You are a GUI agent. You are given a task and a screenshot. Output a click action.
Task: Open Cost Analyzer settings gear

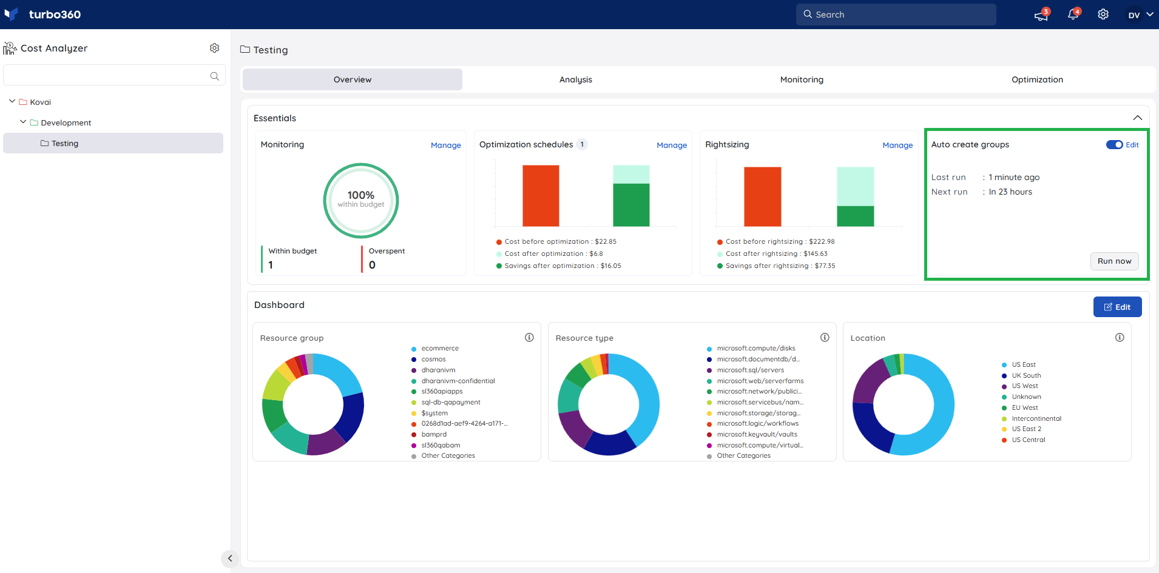(214, 48)
